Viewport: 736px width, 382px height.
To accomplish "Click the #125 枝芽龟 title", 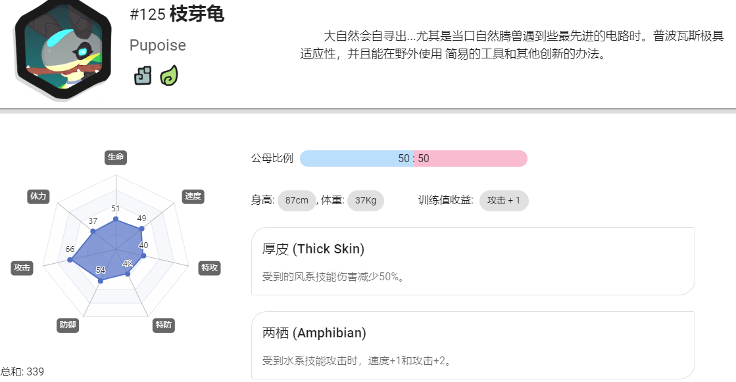I will point(177,14).
